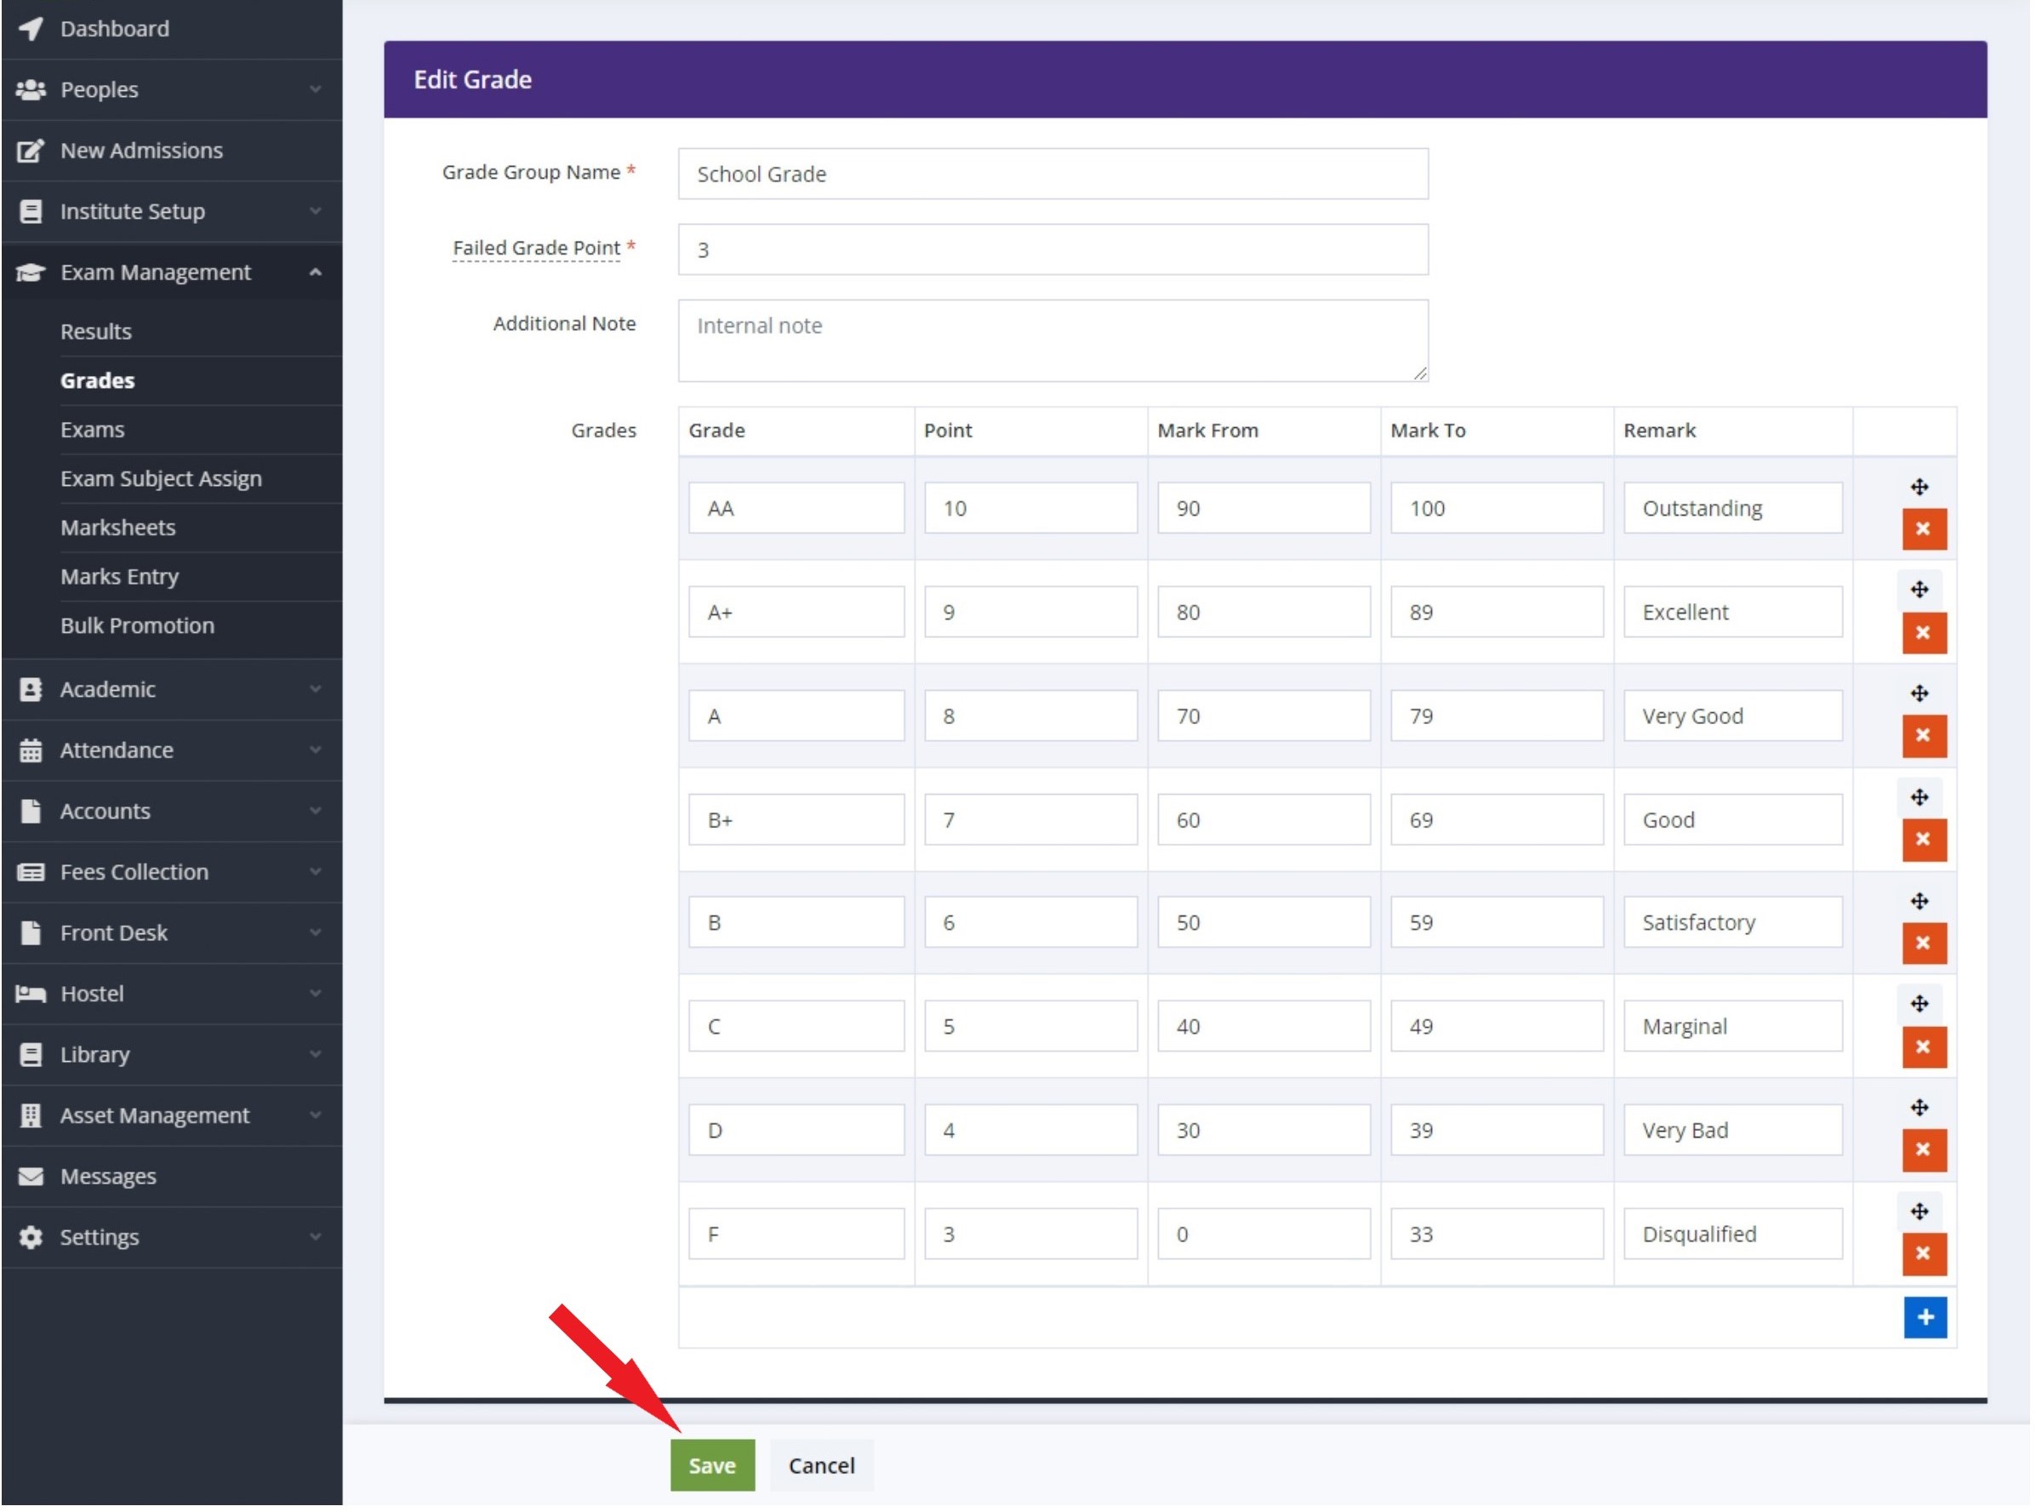Expand the Peoples menu chevron

(x=317, y=89)
